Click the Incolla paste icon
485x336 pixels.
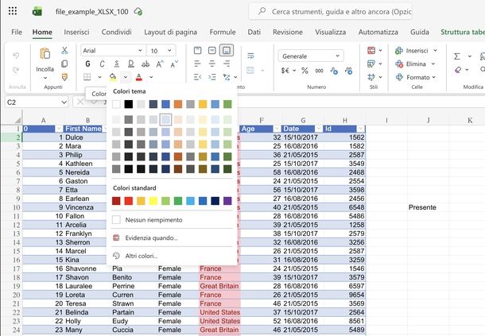pyautogui.click(x=45, y=54)
